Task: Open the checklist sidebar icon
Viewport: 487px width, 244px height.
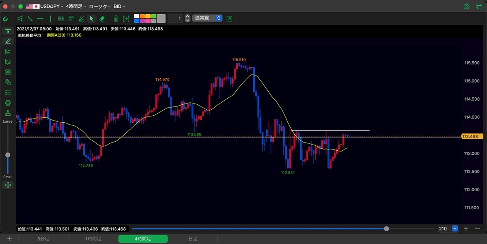Action: 8,92
